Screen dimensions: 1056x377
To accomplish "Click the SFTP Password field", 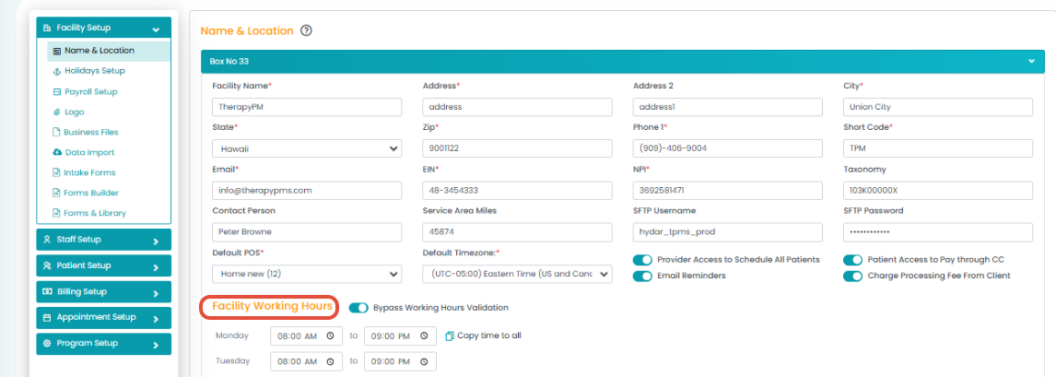I will pyautogui.click(x=938, y=232).
